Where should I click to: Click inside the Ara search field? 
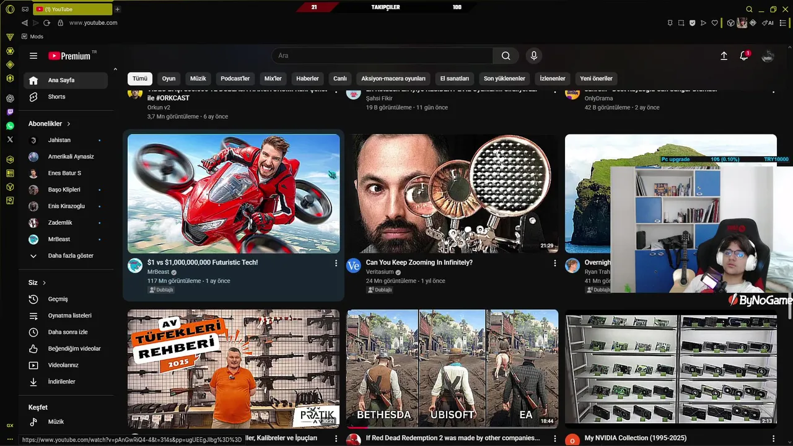click(x=382, y=56)
